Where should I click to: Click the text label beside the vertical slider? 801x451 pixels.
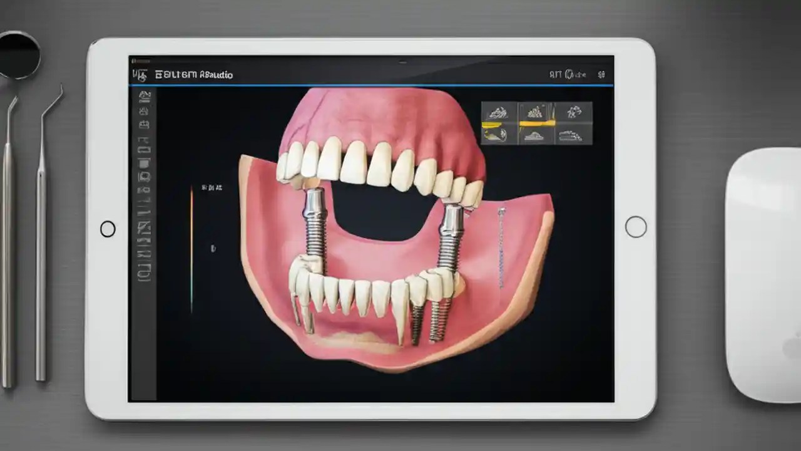212,186
